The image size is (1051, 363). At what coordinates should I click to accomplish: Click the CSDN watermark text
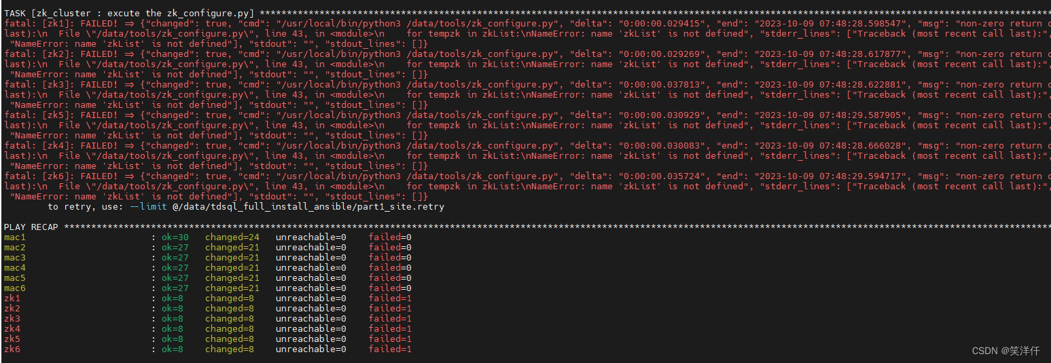point(1005,351)
